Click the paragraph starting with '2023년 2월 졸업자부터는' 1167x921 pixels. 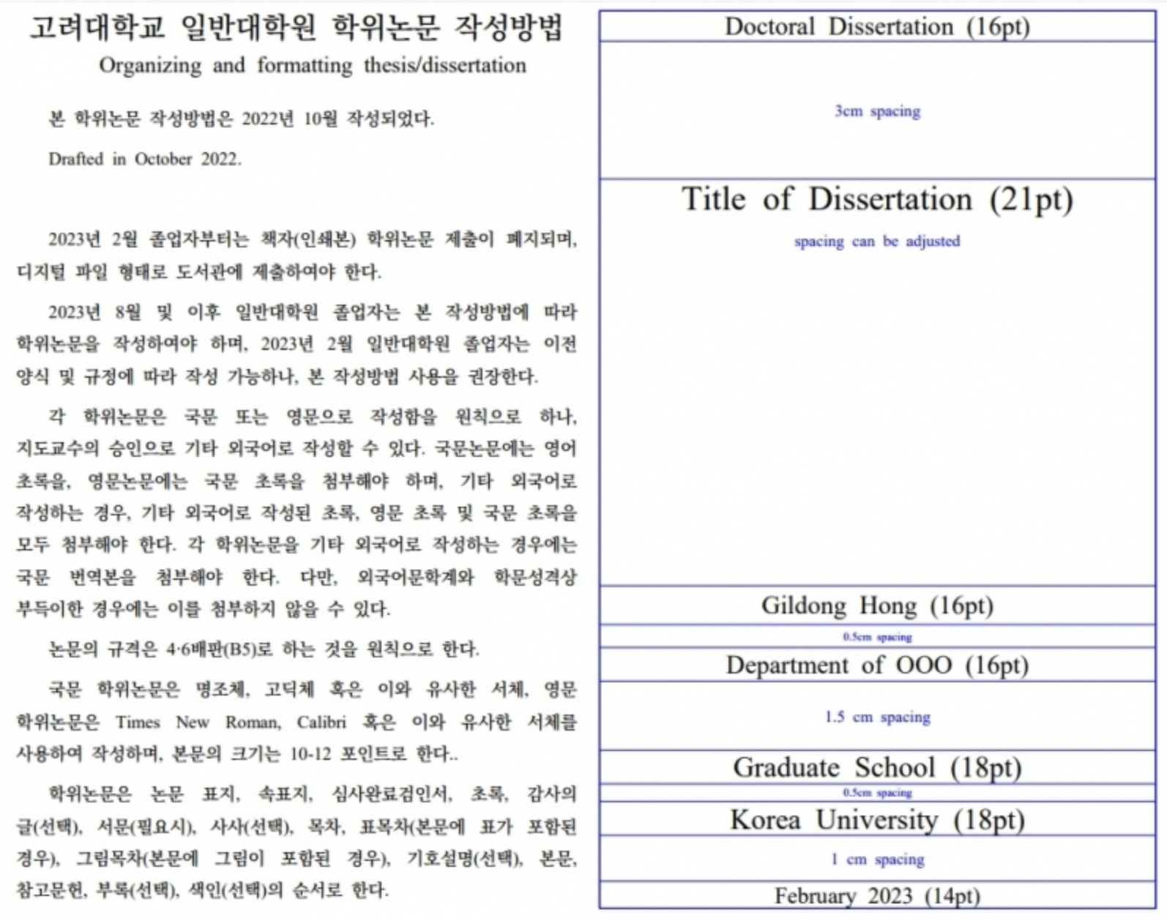(297, 256)
